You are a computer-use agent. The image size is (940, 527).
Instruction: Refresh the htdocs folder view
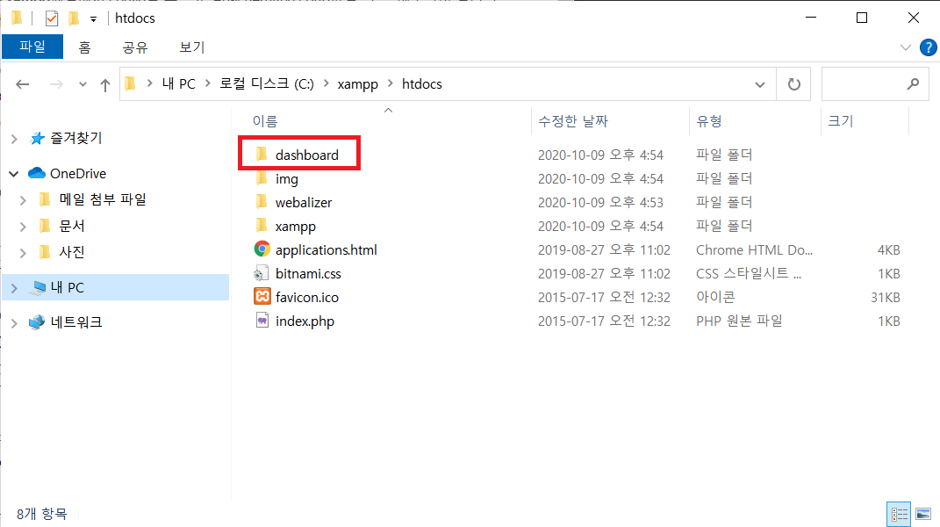click(793, 84)
